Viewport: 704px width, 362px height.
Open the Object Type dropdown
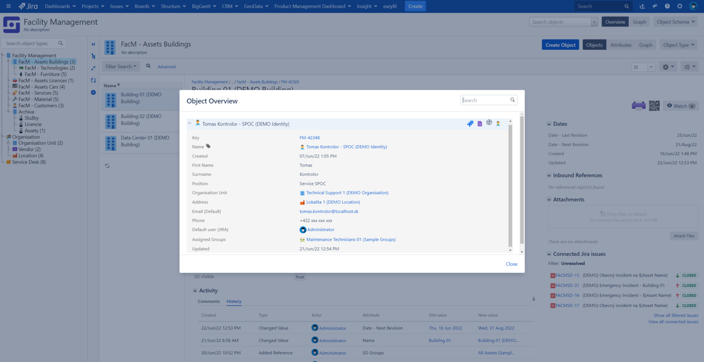coord(678,44)
